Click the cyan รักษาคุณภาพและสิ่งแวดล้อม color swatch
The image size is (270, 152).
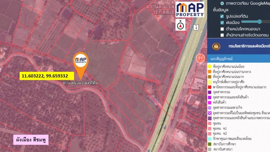210,138
